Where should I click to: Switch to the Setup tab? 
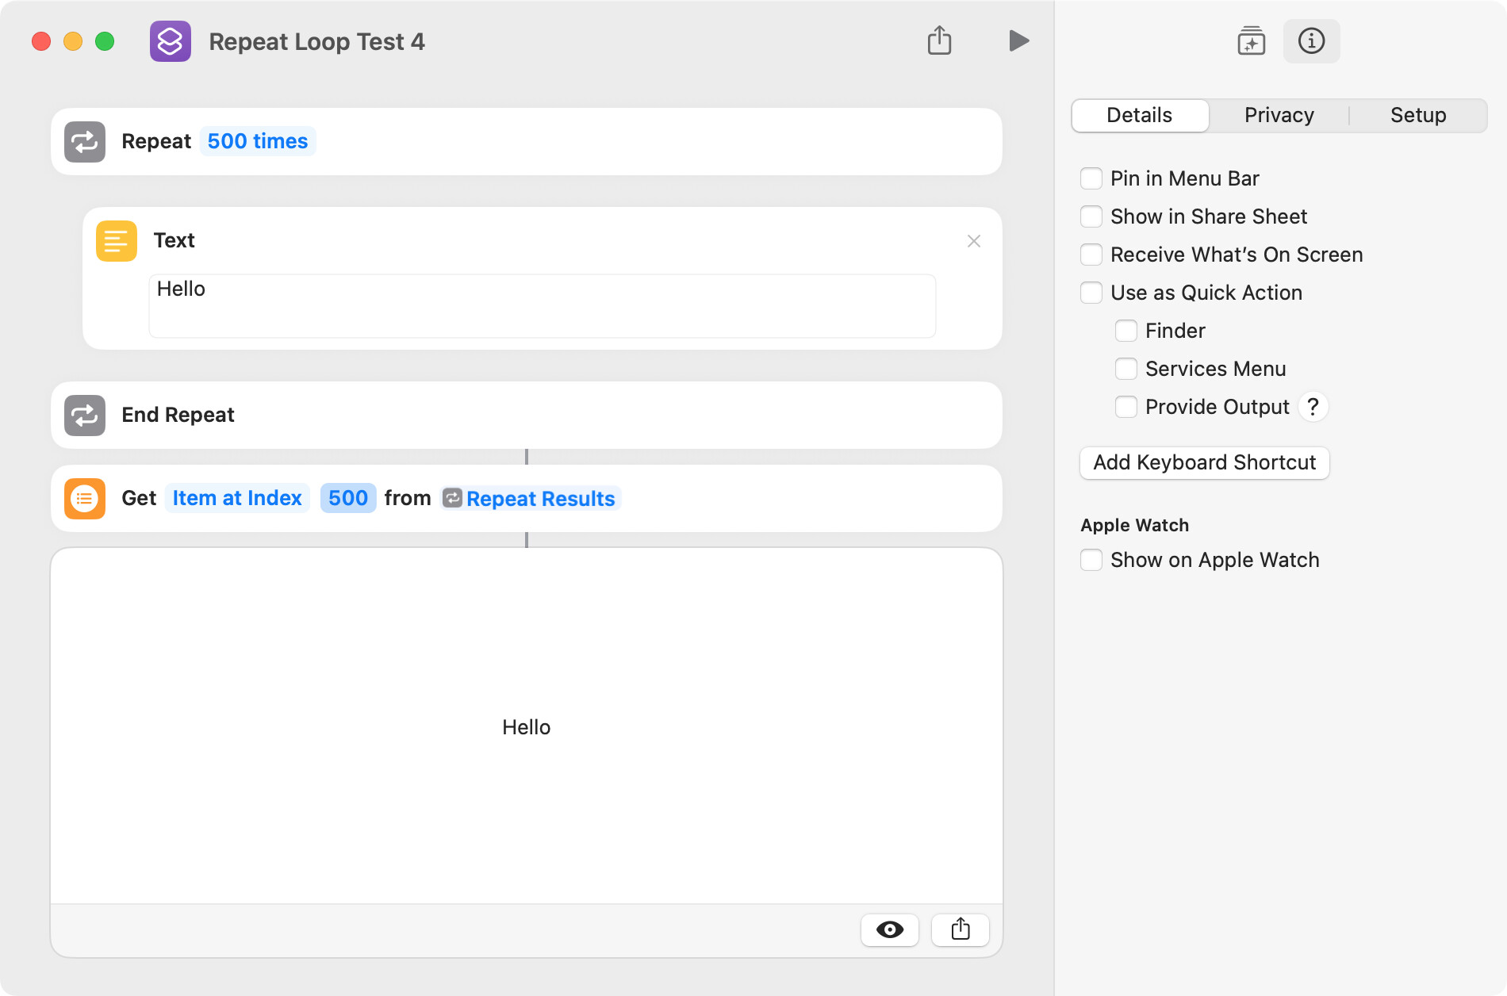click(1418, 116)
